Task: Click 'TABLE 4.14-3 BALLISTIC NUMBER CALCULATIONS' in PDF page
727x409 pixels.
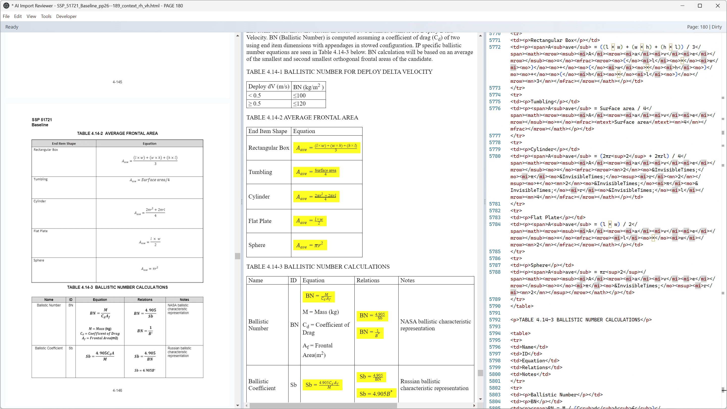Action: pyautogui.click(x=117, y=287)
